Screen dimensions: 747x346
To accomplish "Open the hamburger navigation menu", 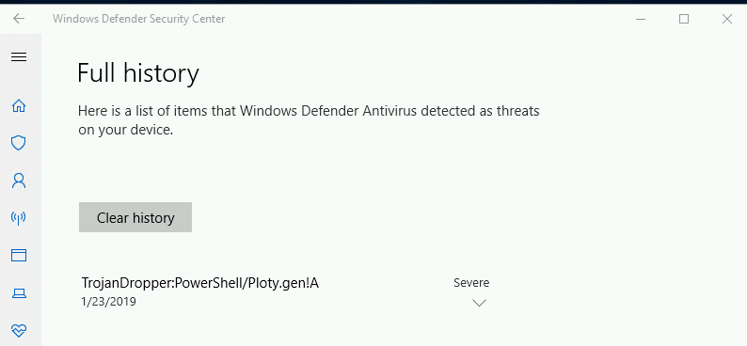I will click(x=19, y=57).
